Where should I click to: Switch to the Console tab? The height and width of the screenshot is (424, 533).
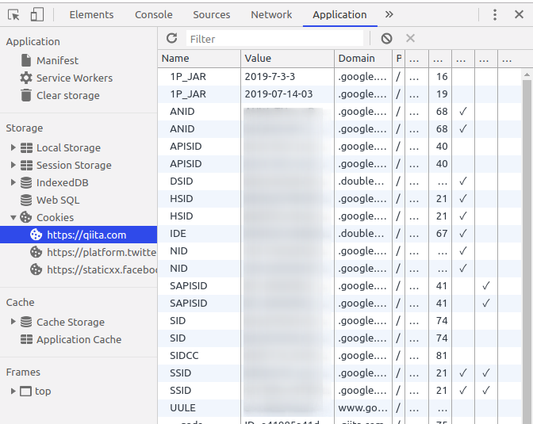click(x=153, y=14)
